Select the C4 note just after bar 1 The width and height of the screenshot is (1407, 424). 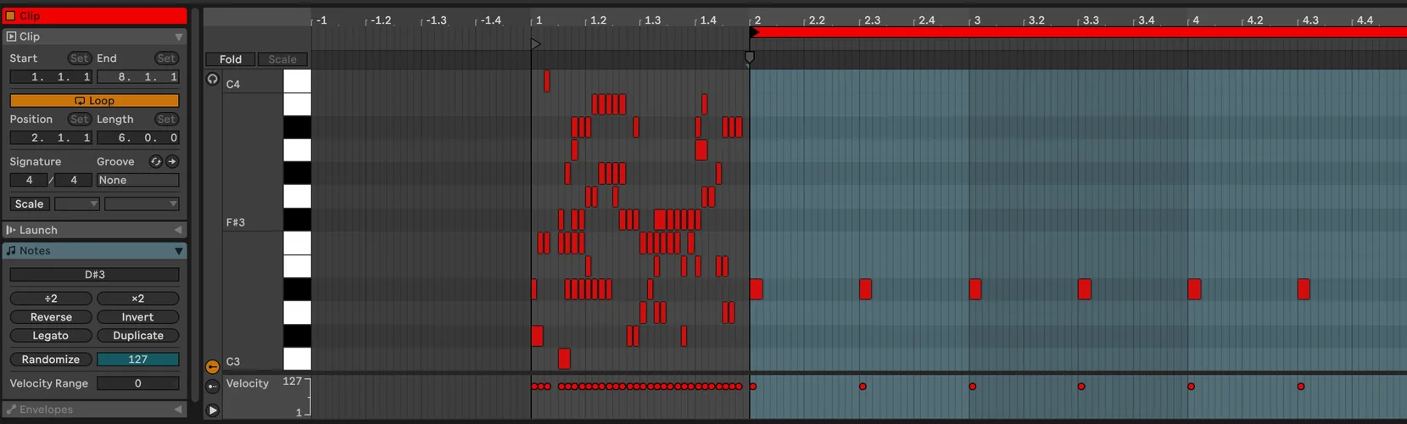pos(546,81)
